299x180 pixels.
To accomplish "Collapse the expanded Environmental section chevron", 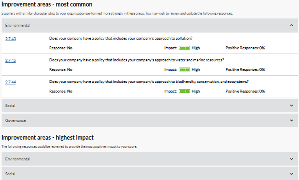I will click(291, 25).
